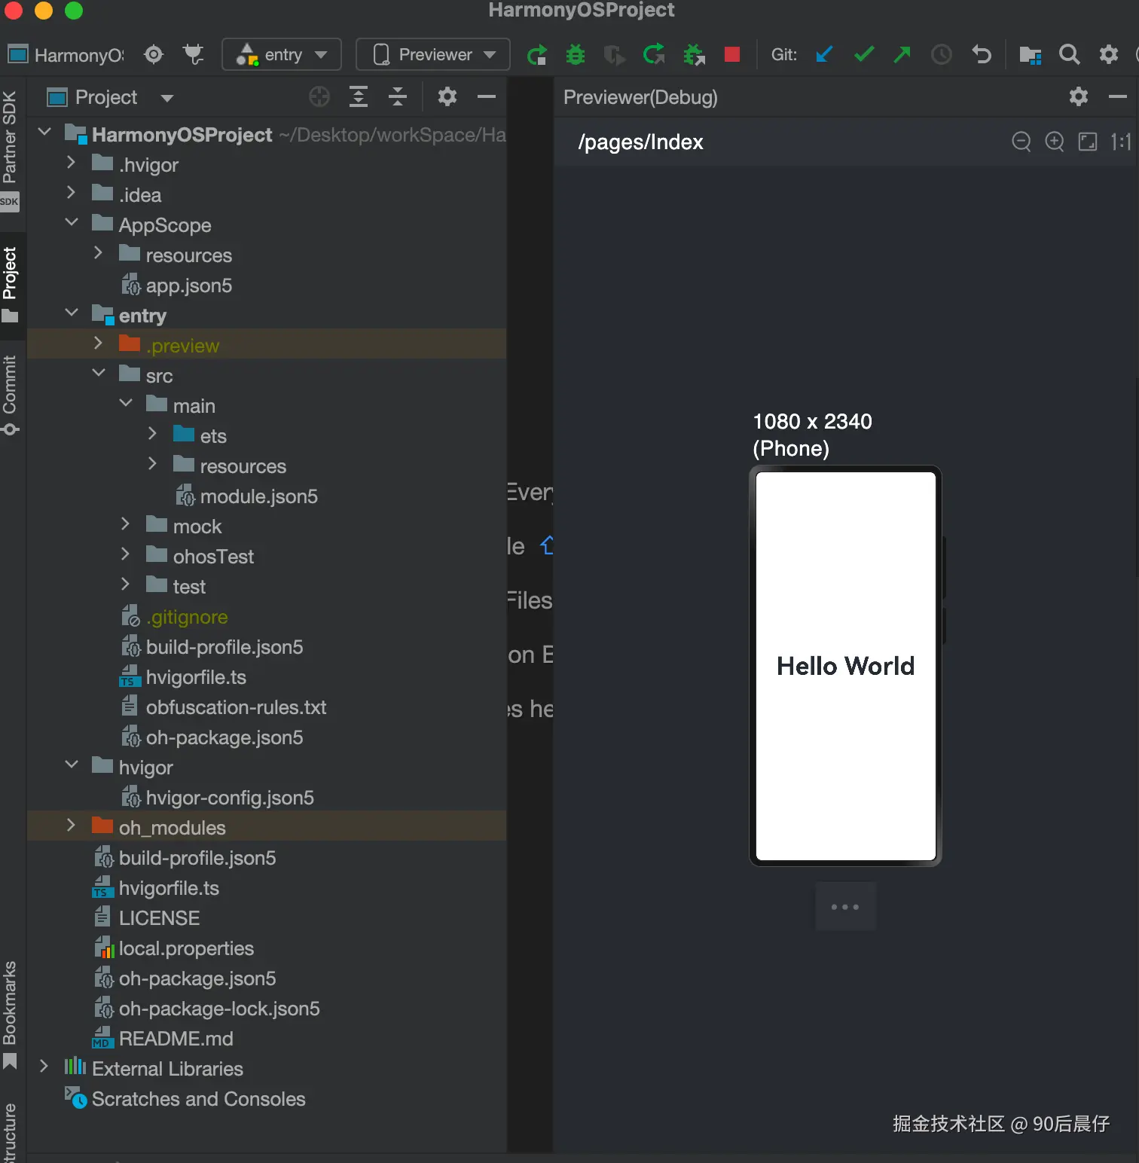This screenshot has height=1163, width=1139.
Task: Expand the ets folder
Action: tap(152, 434)
